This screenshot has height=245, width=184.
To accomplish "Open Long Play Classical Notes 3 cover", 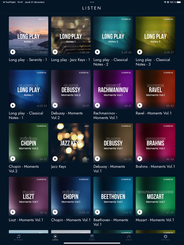I will 155,36.
